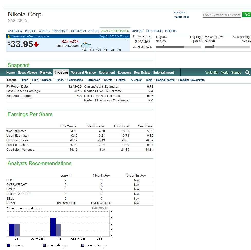Click the 1Month Ago legend swatch
The height and width of the screenshot is (250, 251).
pos(44,245)
